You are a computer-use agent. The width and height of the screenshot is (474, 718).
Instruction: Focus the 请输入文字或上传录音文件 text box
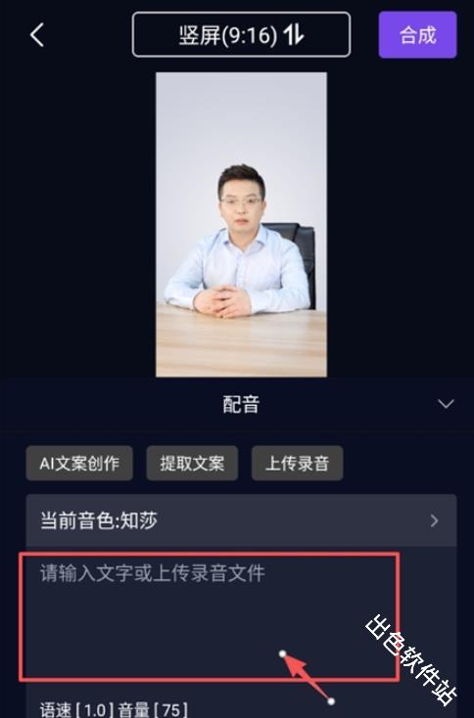pos(209,617)
